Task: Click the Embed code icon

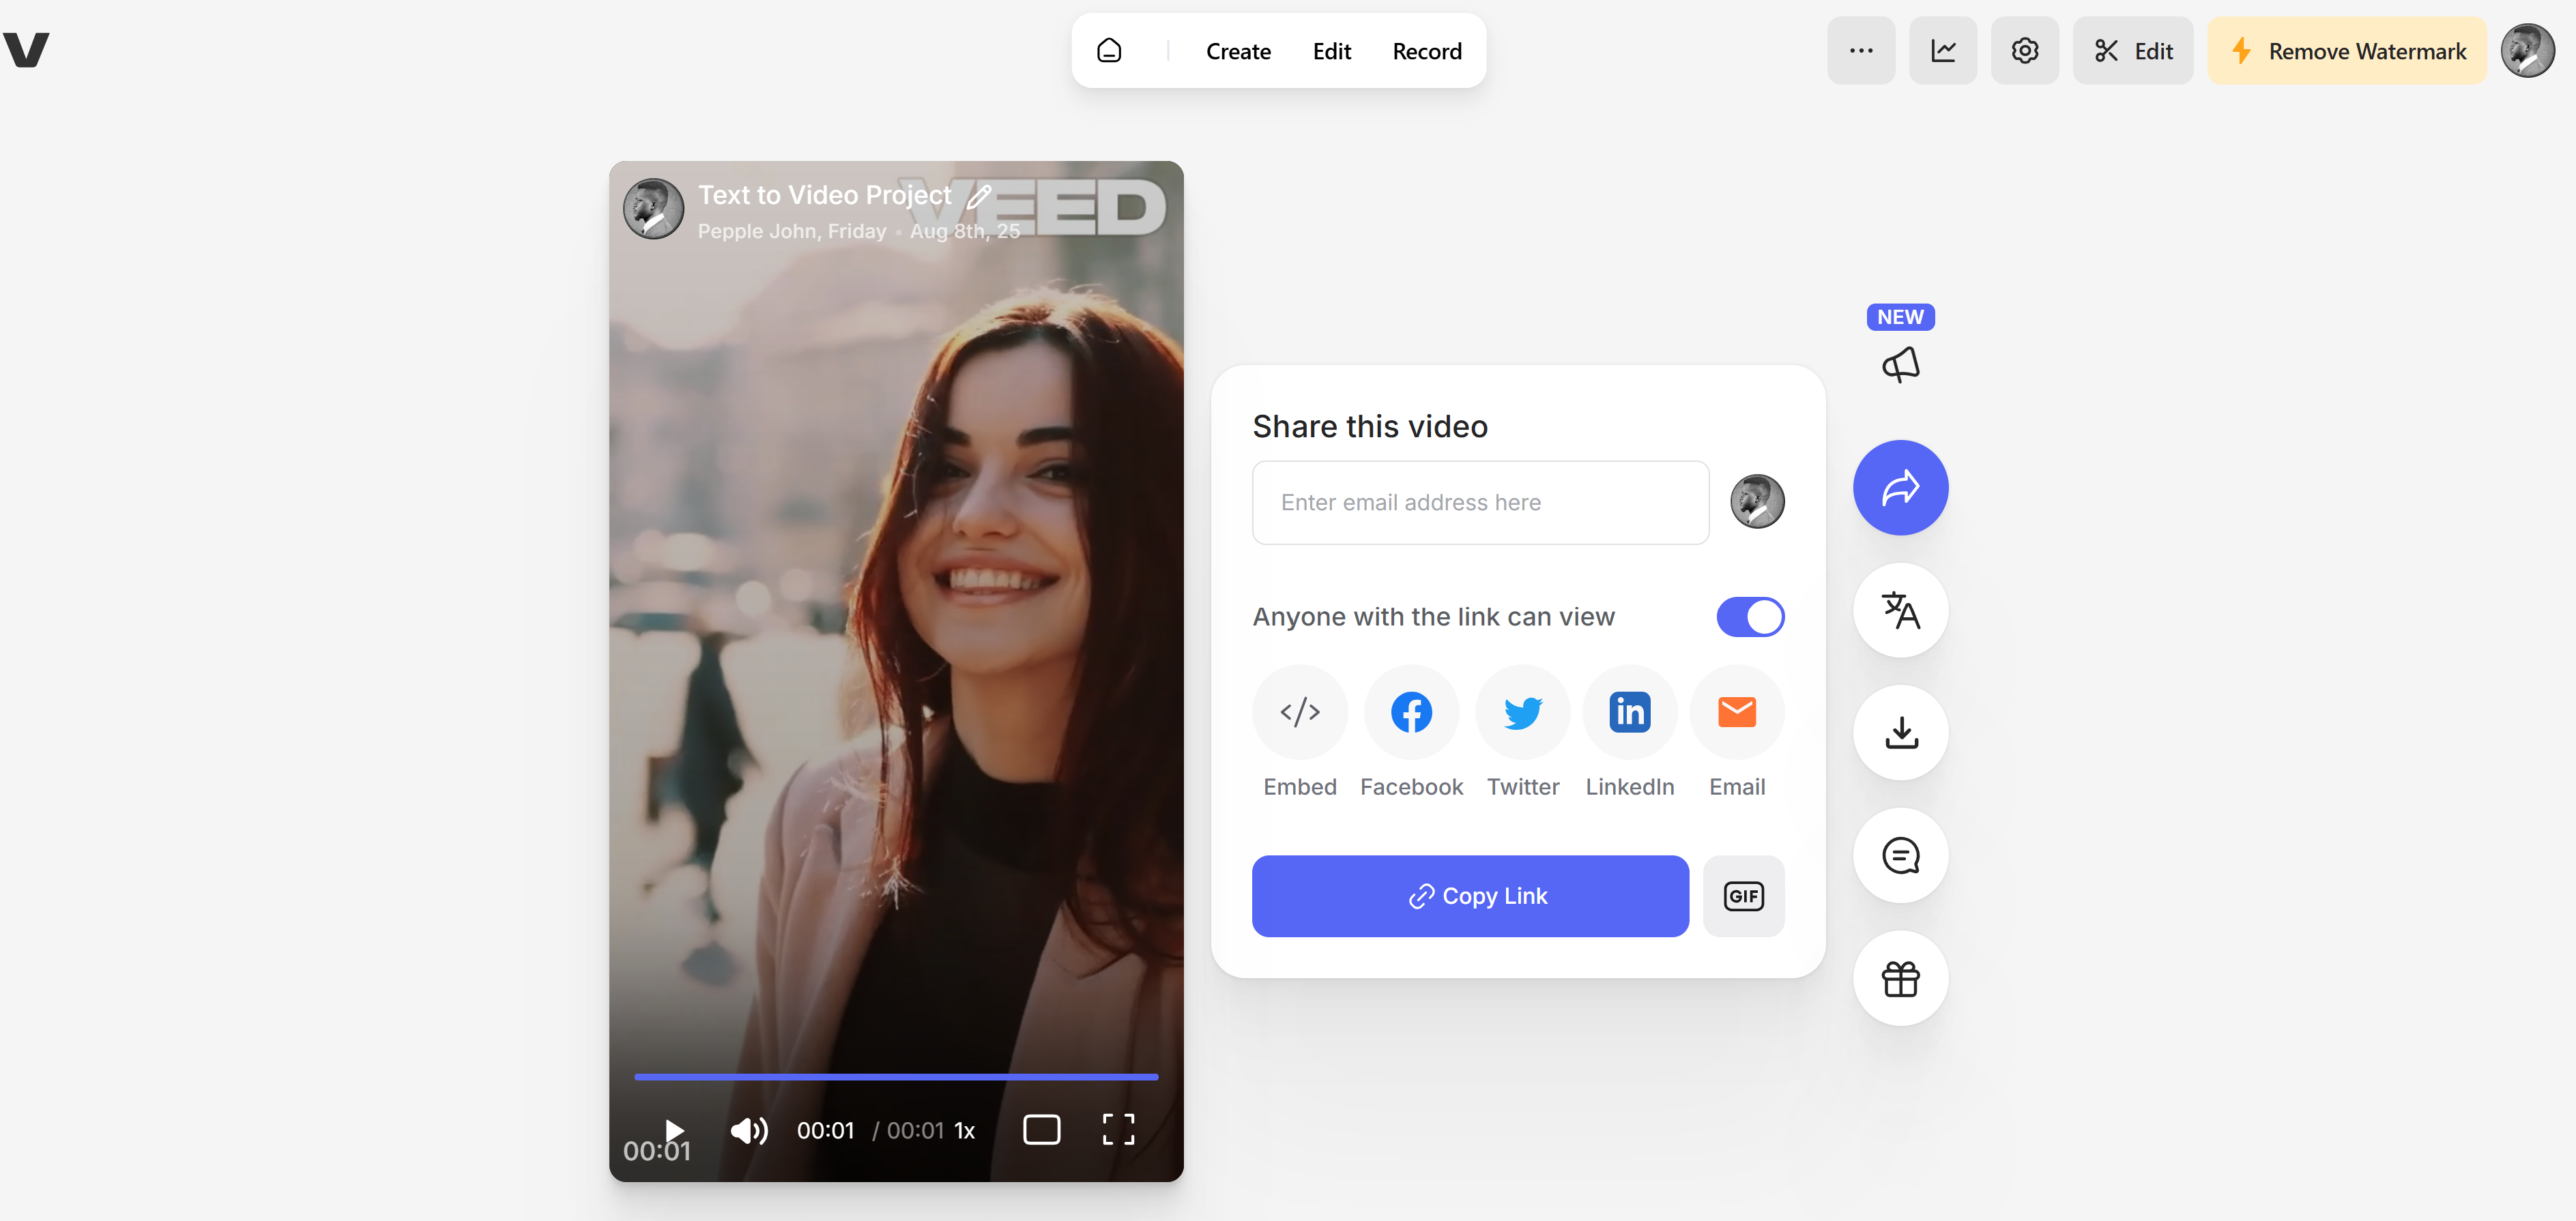Action: [x=1299, y=713]
